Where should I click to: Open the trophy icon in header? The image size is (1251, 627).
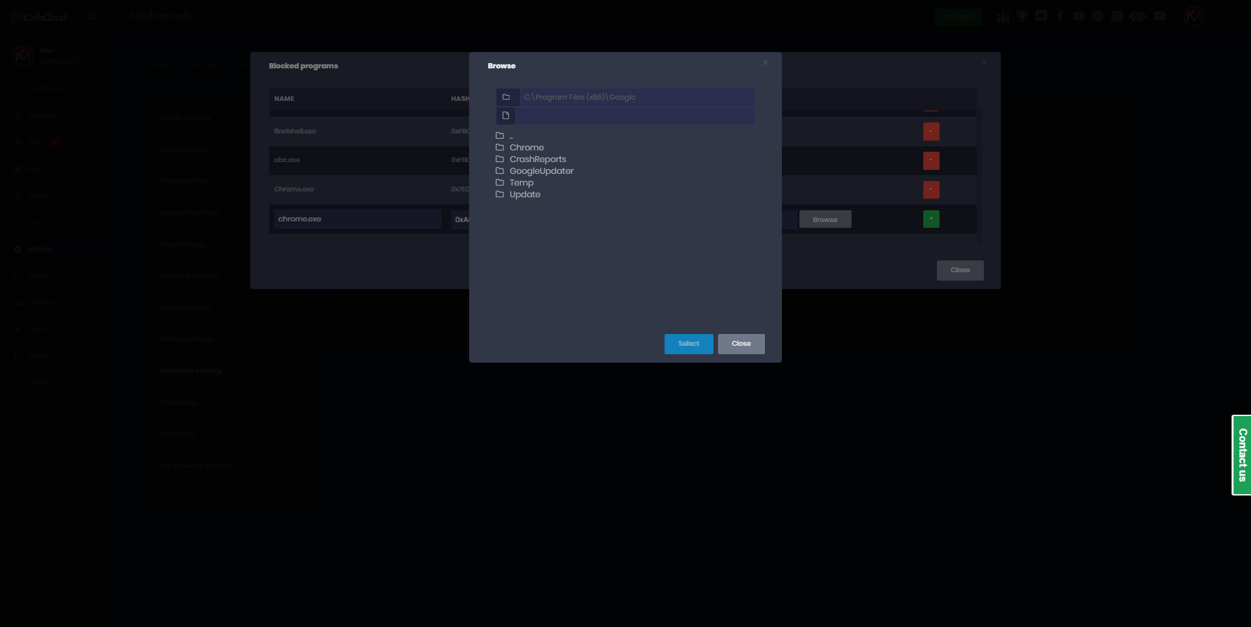pyautogui.click(x=1022, y=16)
